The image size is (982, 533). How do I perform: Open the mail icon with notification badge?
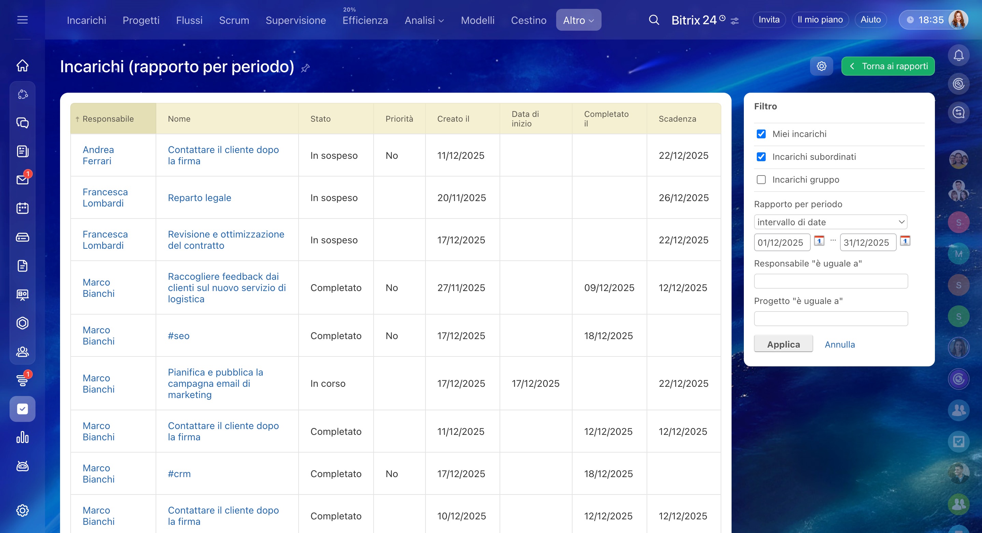point(23,180)
